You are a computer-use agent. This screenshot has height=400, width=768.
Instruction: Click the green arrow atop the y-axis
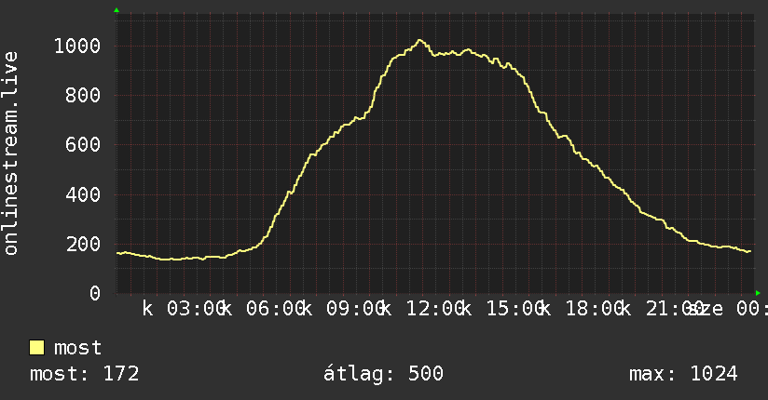[117, 10]
